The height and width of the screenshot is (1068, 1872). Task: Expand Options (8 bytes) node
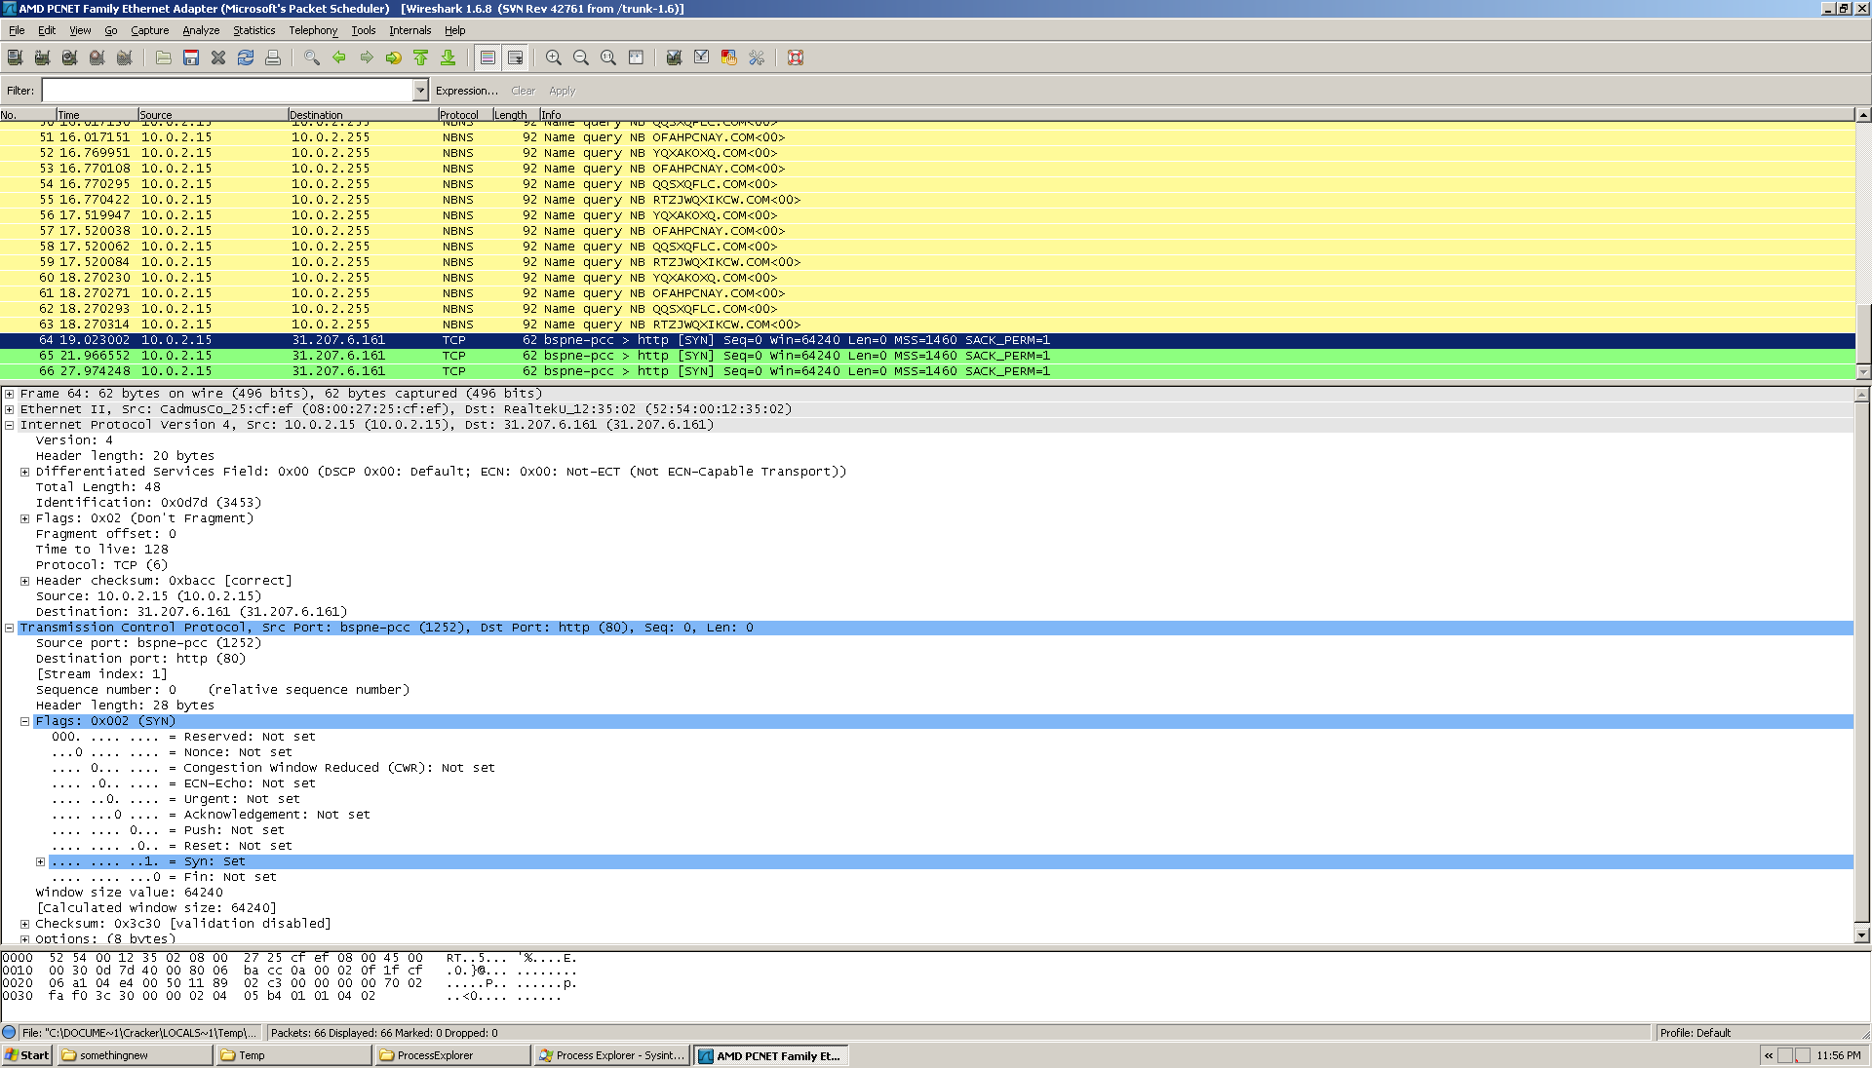pos(25,939)
